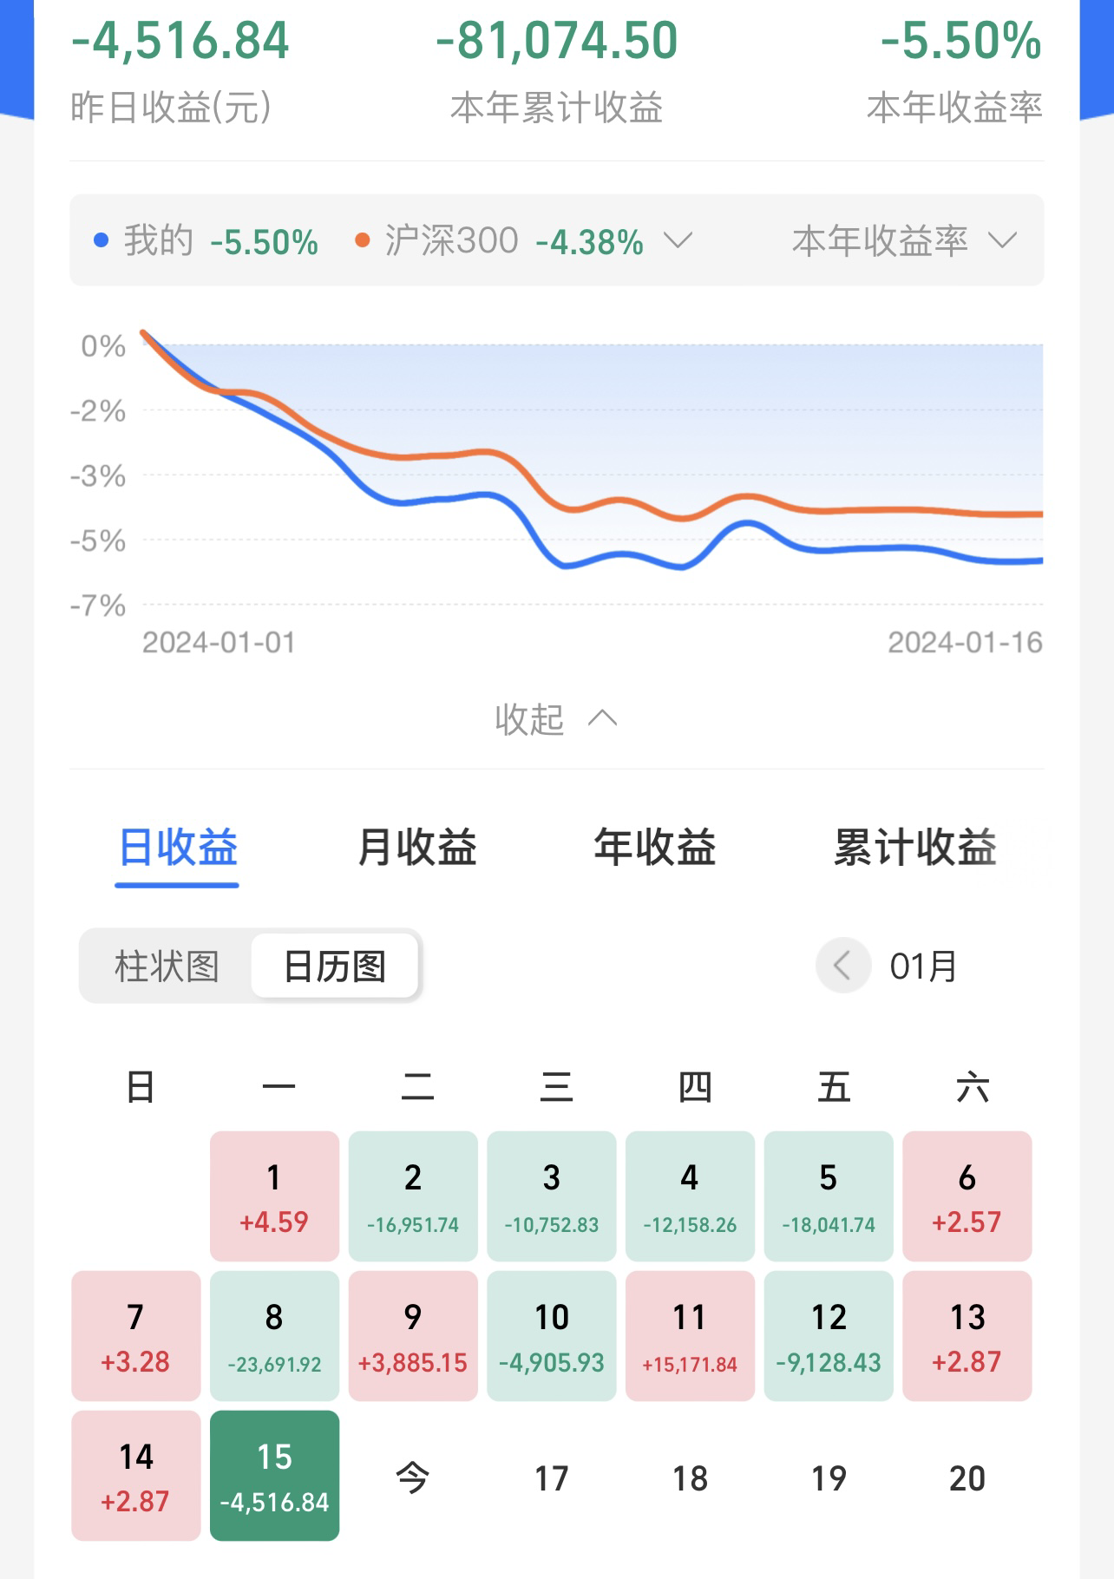Select calendar day 14 with +2.87
Screen dimensions: 1114x1579
136,1476
